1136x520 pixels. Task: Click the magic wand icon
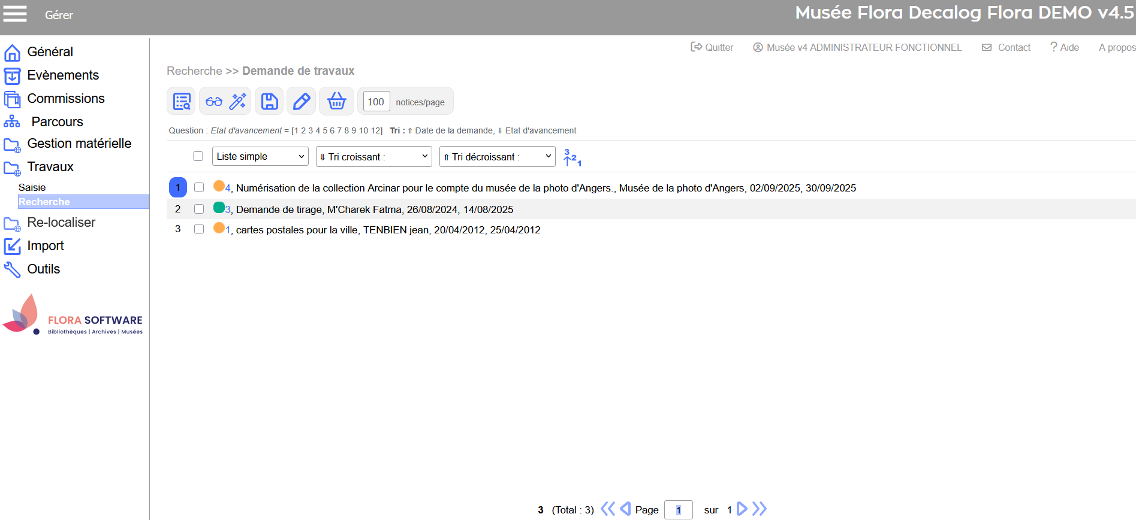tap(238, 101)
